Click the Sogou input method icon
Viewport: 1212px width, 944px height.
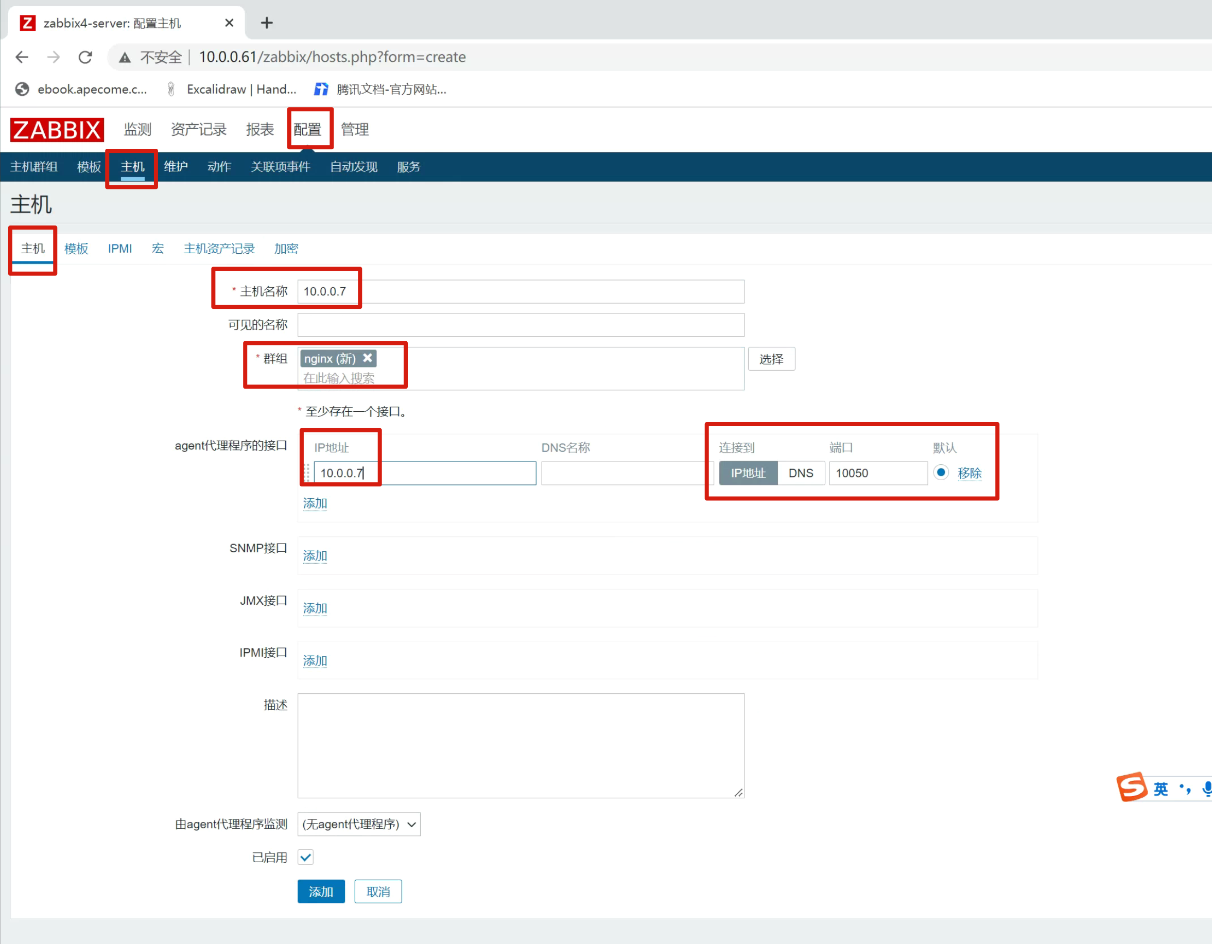pos(1131,786)
